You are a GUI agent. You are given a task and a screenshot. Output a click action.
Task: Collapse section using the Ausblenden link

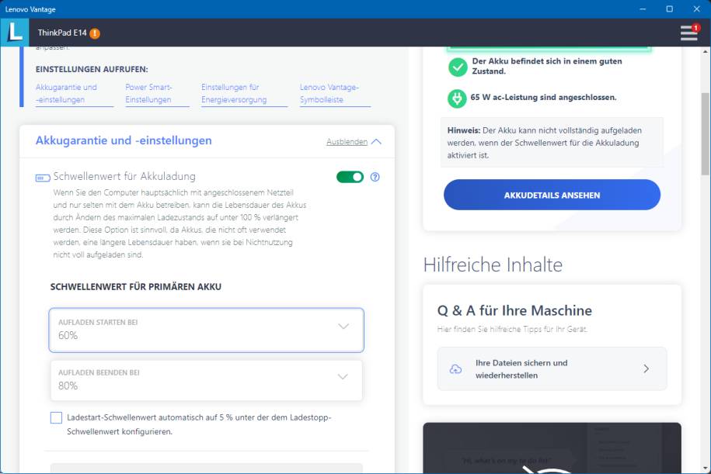tap(347, 142)
